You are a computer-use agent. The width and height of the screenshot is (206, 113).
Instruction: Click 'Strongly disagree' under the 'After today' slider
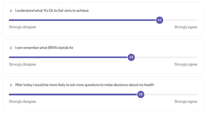click(x=23, y=102)
